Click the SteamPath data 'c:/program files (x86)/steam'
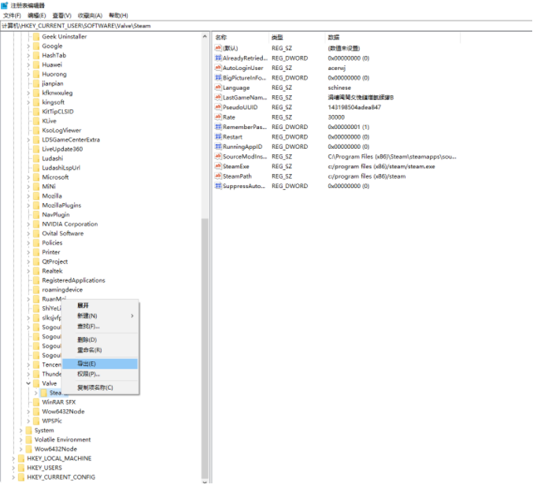 click(366, 176)
